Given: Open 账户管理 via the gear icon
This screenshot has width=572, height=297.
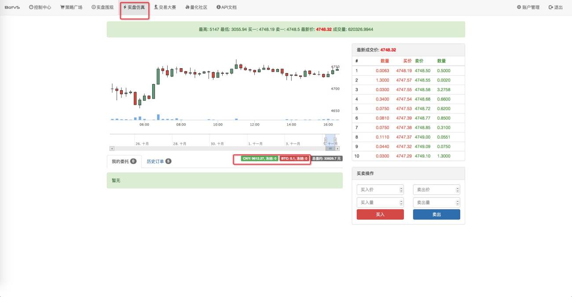Looking at the screenshot, I should click(x=528, y=7).
